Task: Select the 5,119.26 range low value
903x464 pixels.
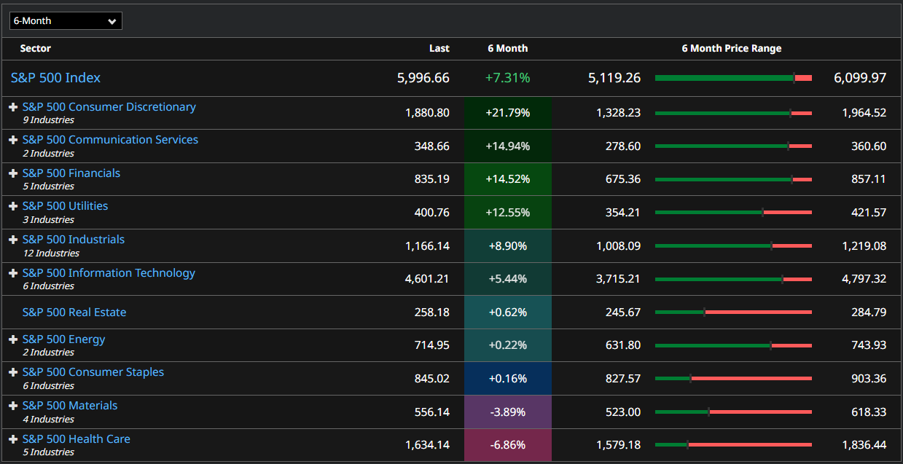Action: [x=614, y=78]
